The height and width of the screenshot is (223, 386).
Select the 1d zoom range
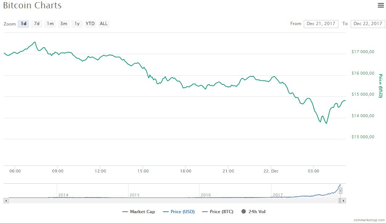[x=23, y=24]
